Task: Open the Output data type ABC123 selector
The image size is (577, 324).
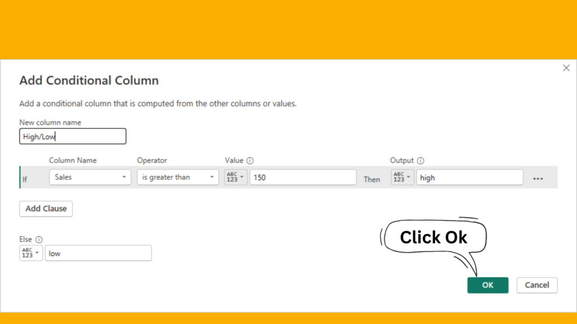Action: coord(402,177)
